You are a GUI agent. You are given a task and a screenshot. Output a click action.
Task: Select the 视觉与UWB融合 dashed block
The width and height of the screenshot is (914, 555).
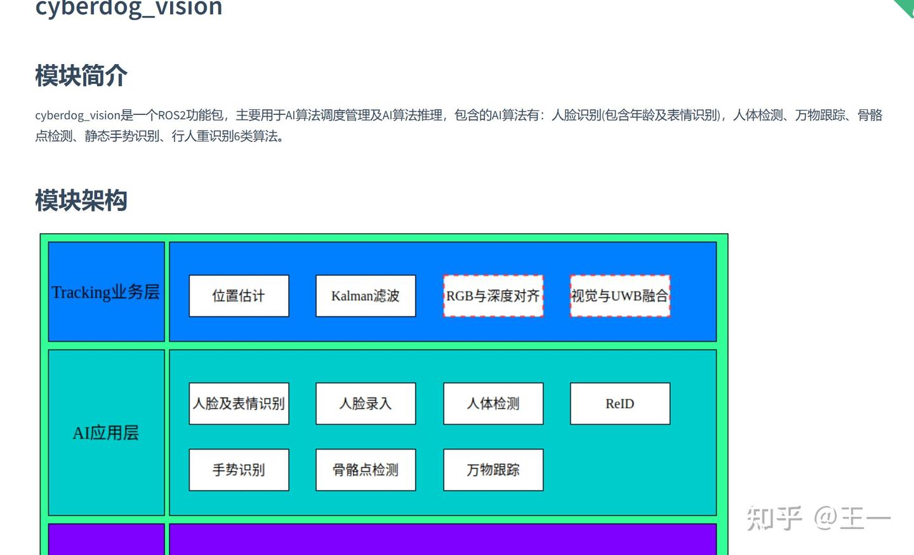click(620, 295)
